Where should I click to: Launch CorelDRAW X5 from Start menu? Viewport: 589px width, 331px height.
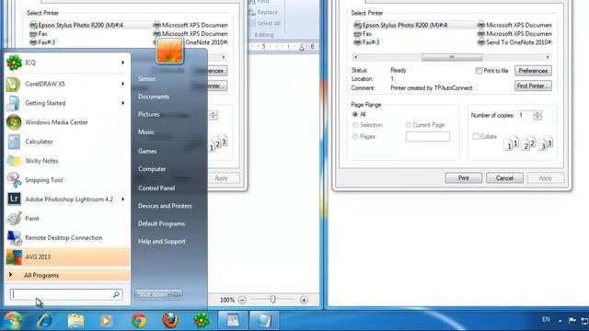pos(67,84)
